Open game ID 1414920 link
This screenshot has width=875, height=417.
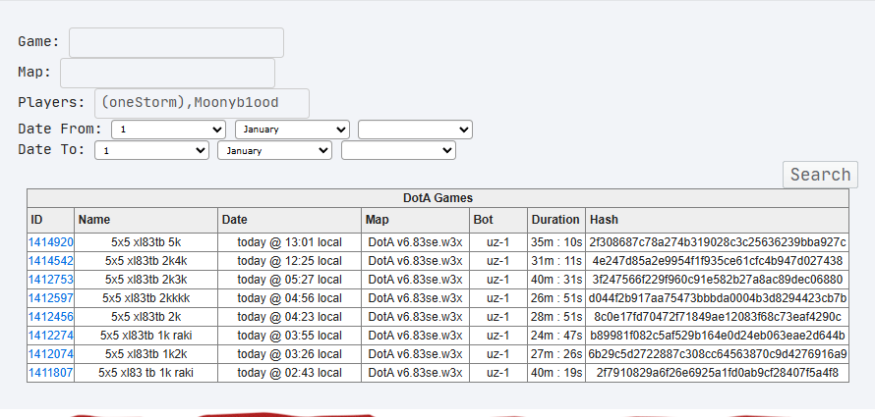pos(51,242)
